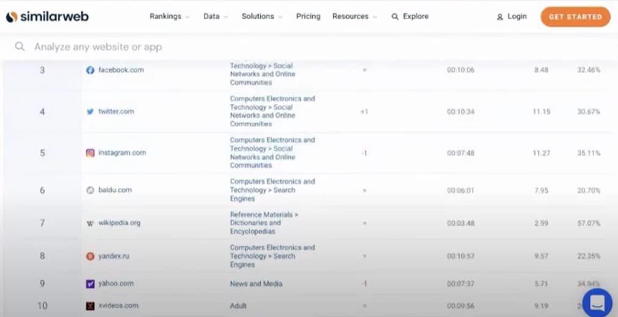This screenshot has width=618, height=317.
Task: Click the 2.99 pages per visit value
Action: click(541, 223)
